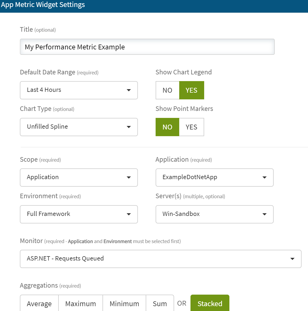Open the Server(s) dropdown
This screenshot has height=311, width=308.
[x=214, y=214]
